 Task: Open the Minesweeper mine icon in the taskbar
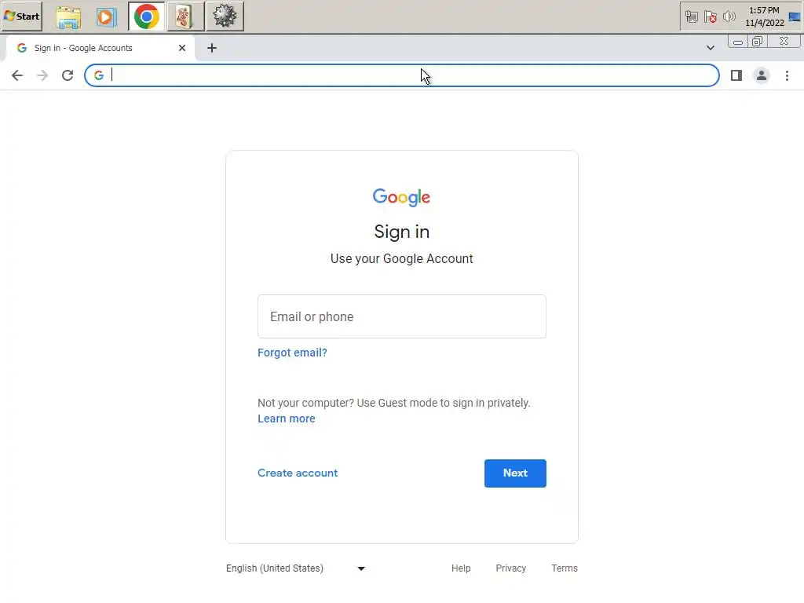coord(225,17)
